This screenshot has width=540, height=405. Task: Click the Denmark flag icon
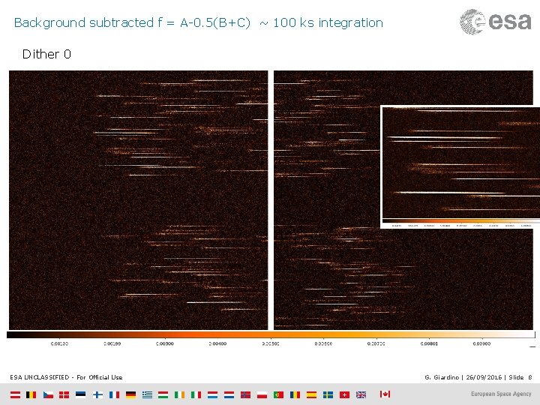[x=64, y=394]
